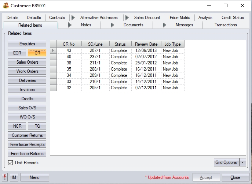Screen dimensions: 252x184
Task: Click arrow icon beside Sales Discount tab
Action: pyautogui.click(x=127, y=18)
